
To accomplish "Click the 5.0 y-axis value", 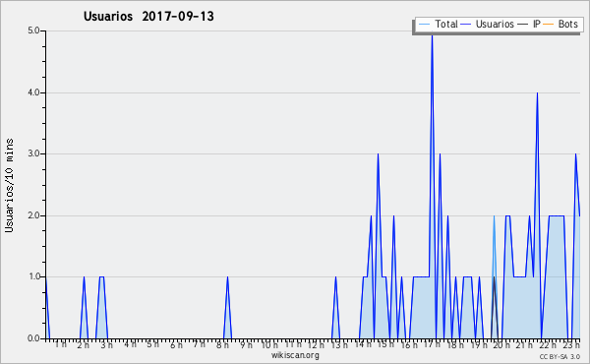I will [33, 30].
